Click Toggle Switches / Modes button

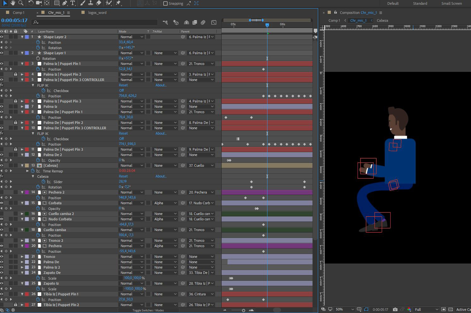[148, 310]
